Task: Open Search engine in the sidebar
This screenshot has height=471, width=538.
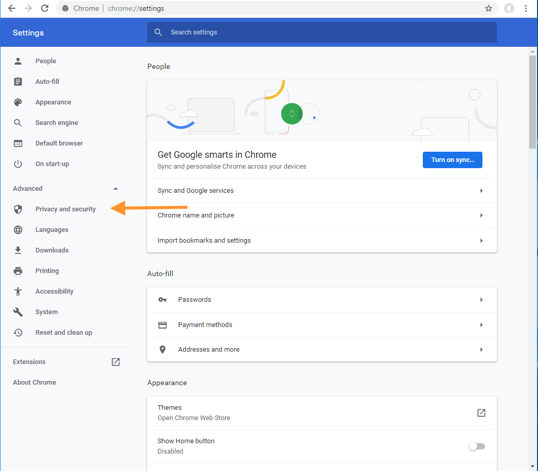Action: pos(57,123)
